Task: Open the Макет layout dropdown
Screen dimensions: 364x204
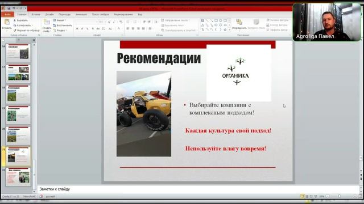Action: [x=60, y=20]
